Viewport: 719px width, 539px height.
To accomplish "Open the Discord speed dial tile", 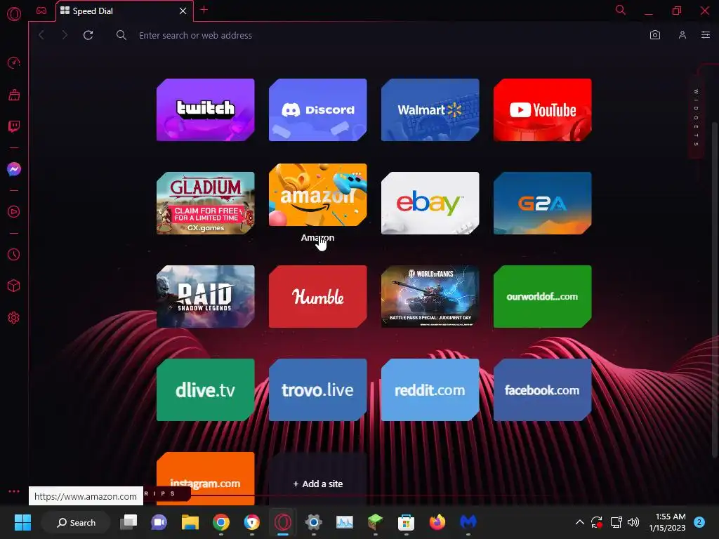I will coord(318,109).
